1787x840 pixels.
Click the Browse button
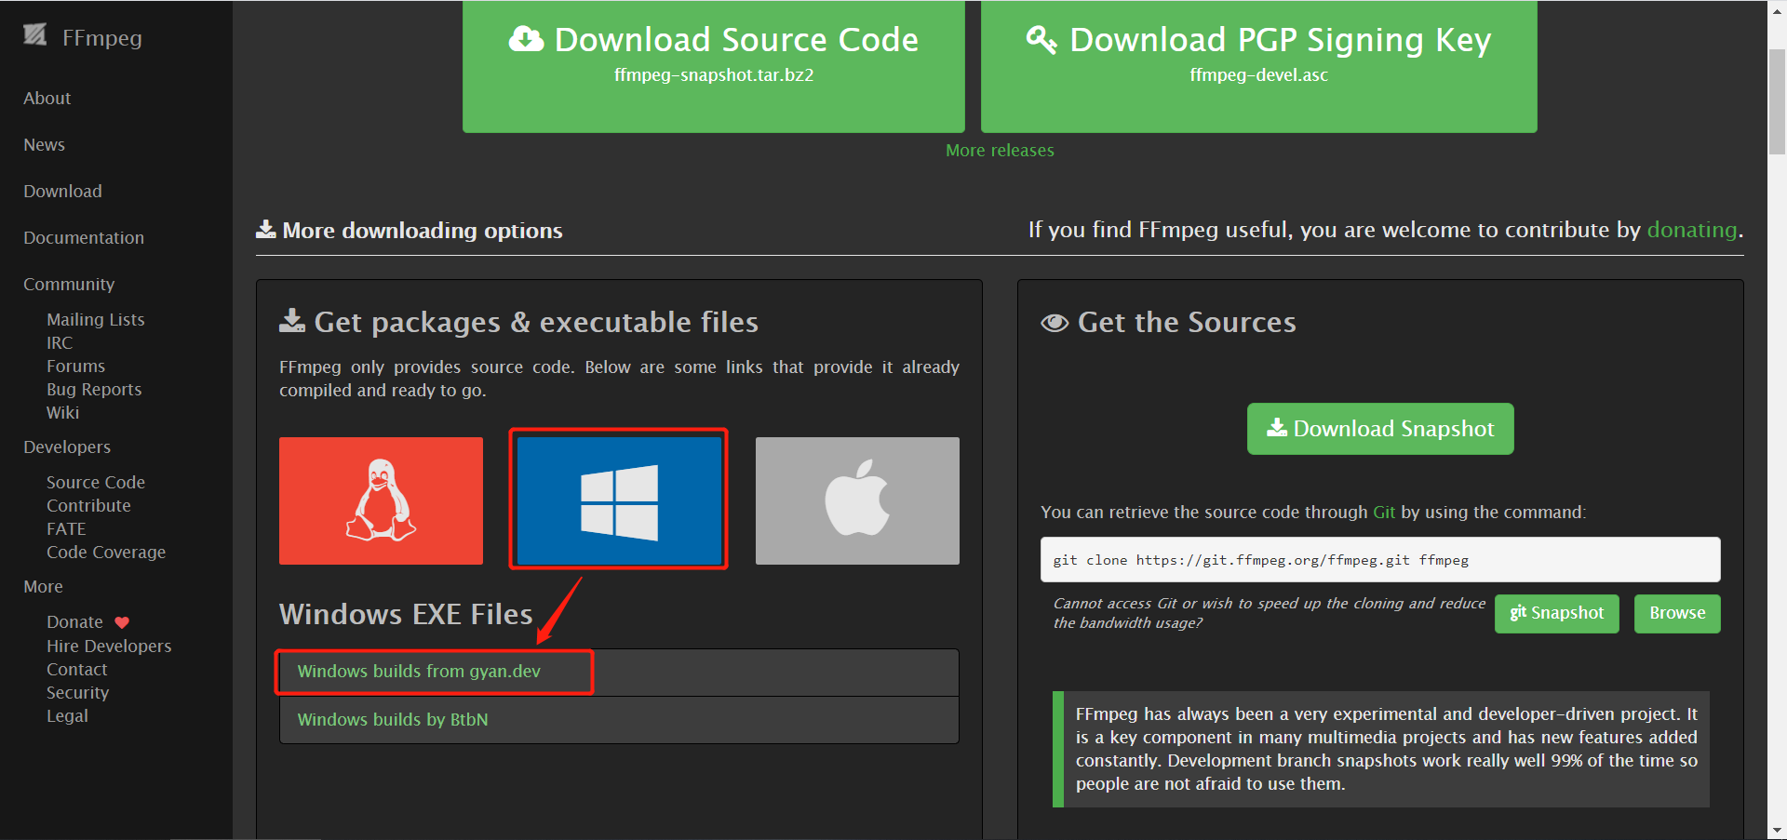coord(1677,614)
